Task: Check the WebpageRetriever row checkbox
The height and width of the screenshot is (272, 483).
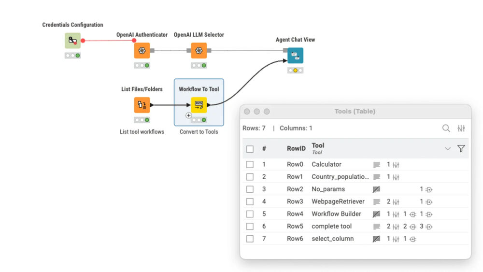Action: 250,202
